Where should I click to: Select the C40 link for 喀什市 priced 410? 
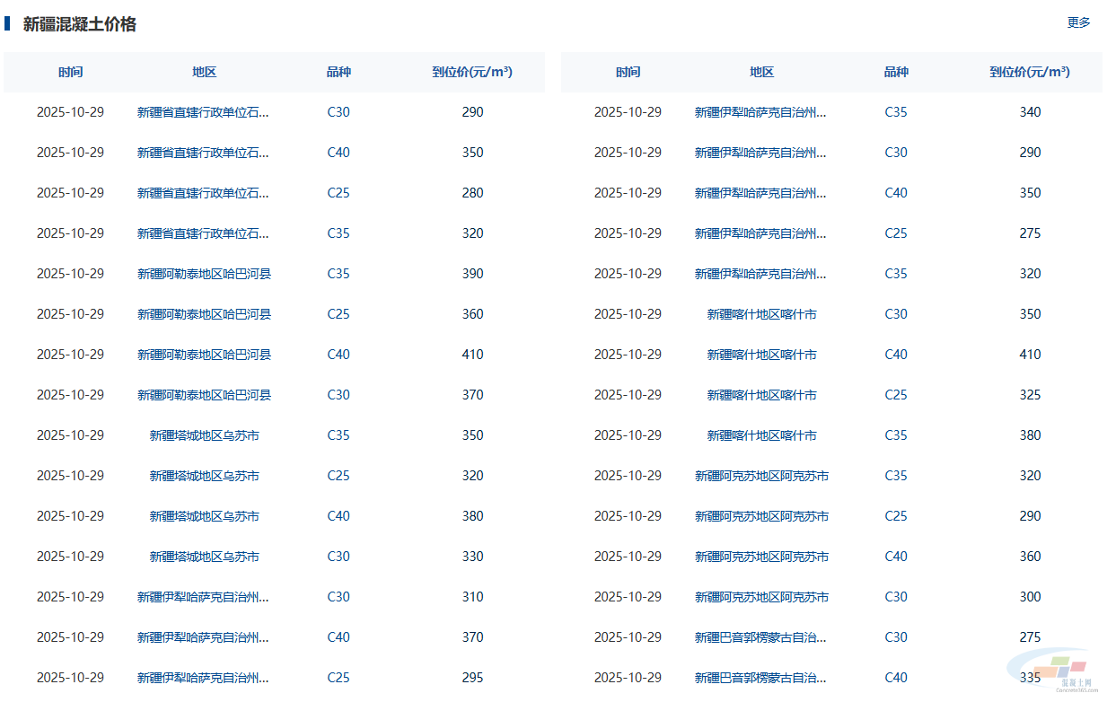(x=895, y=355)
